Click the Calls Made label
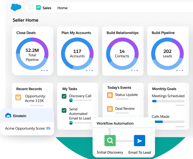The image size is (193, 159). (x=160, y=117)
